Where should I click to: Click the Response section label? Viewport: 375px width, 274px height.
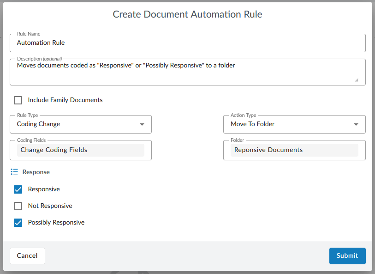36,171
